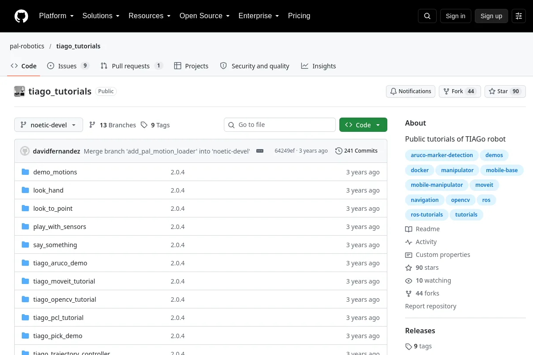
Task: Select the mobile-base topic tag
Action: point(502,170)
